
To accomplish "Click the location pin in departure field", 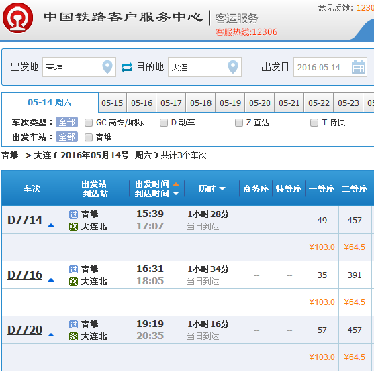I will [107, 67].
